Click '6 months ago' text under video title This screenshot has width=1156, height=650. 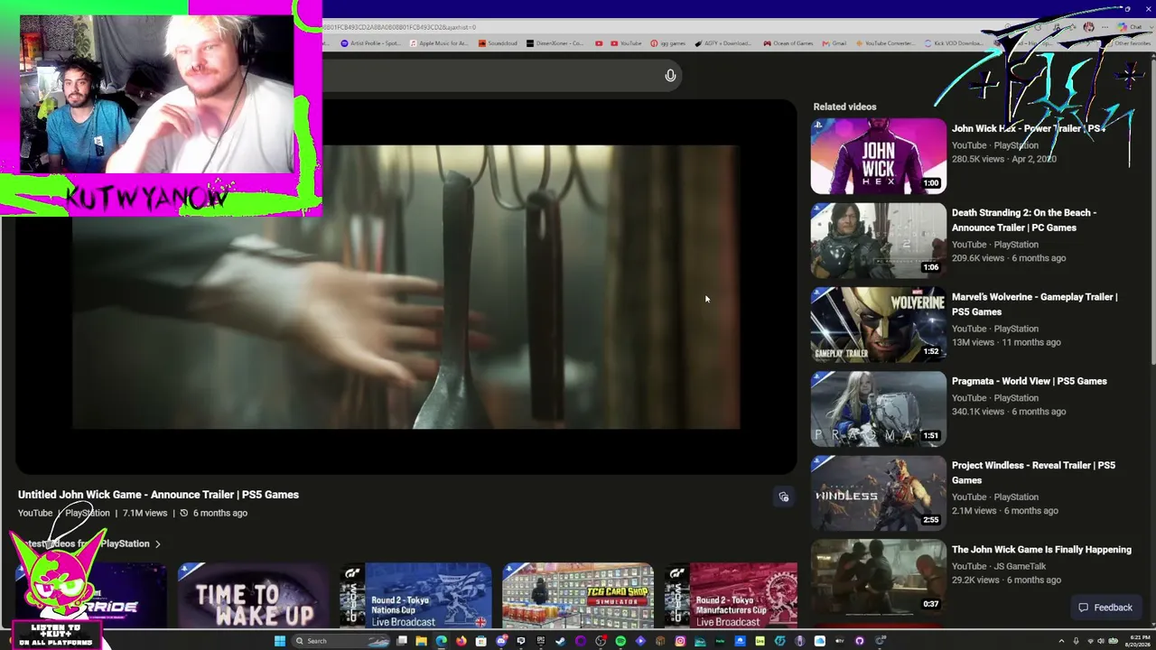[x=219, y=513]
